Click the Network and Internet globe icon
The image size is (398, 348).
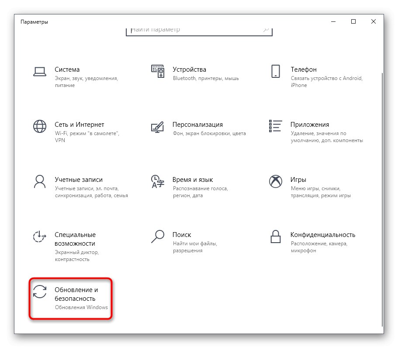tap(39, 126)
